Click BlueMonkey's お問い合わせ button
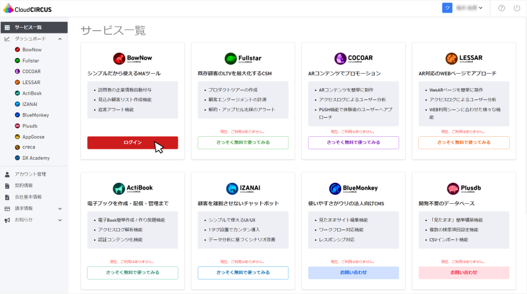This screenshot has width=527, height=294. pos(353,272)
